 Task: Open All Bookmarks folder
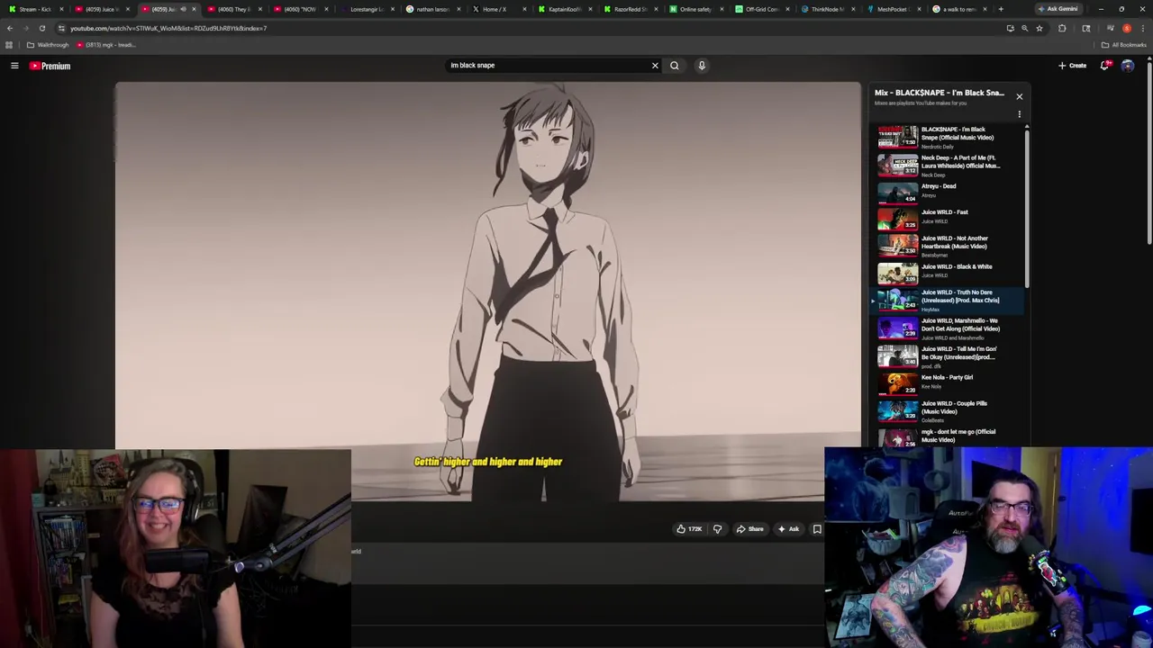pyautogui.click(x=1124, y=45)
